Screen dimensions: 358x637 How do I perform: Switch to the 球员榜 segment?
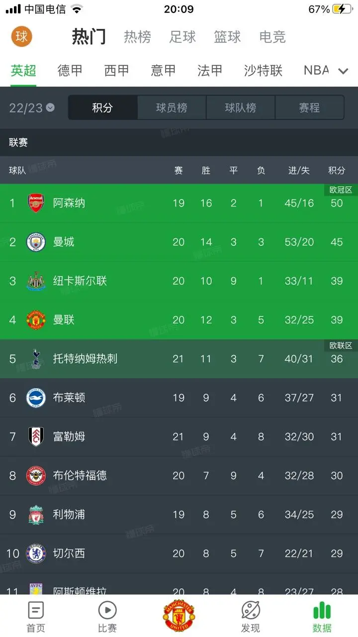click(172, 107)
